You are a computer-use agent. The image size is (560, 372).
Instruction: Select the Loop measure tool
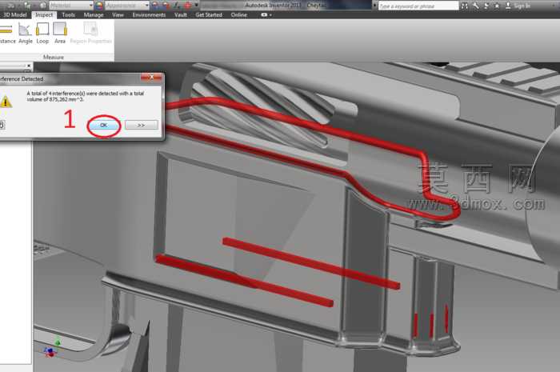[42, 33]
